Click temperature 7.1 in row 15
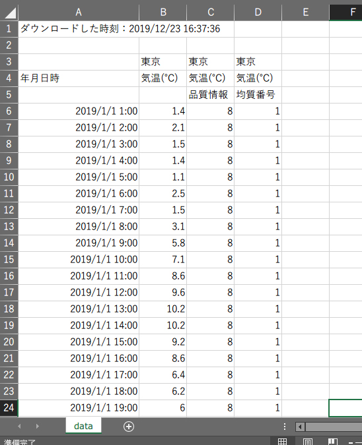 click(163, 259)
